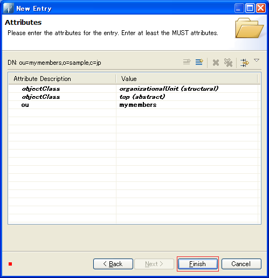Screen dimensions: 269x278
Task: Click the grayed-out New Value icon
Action: 187,62
